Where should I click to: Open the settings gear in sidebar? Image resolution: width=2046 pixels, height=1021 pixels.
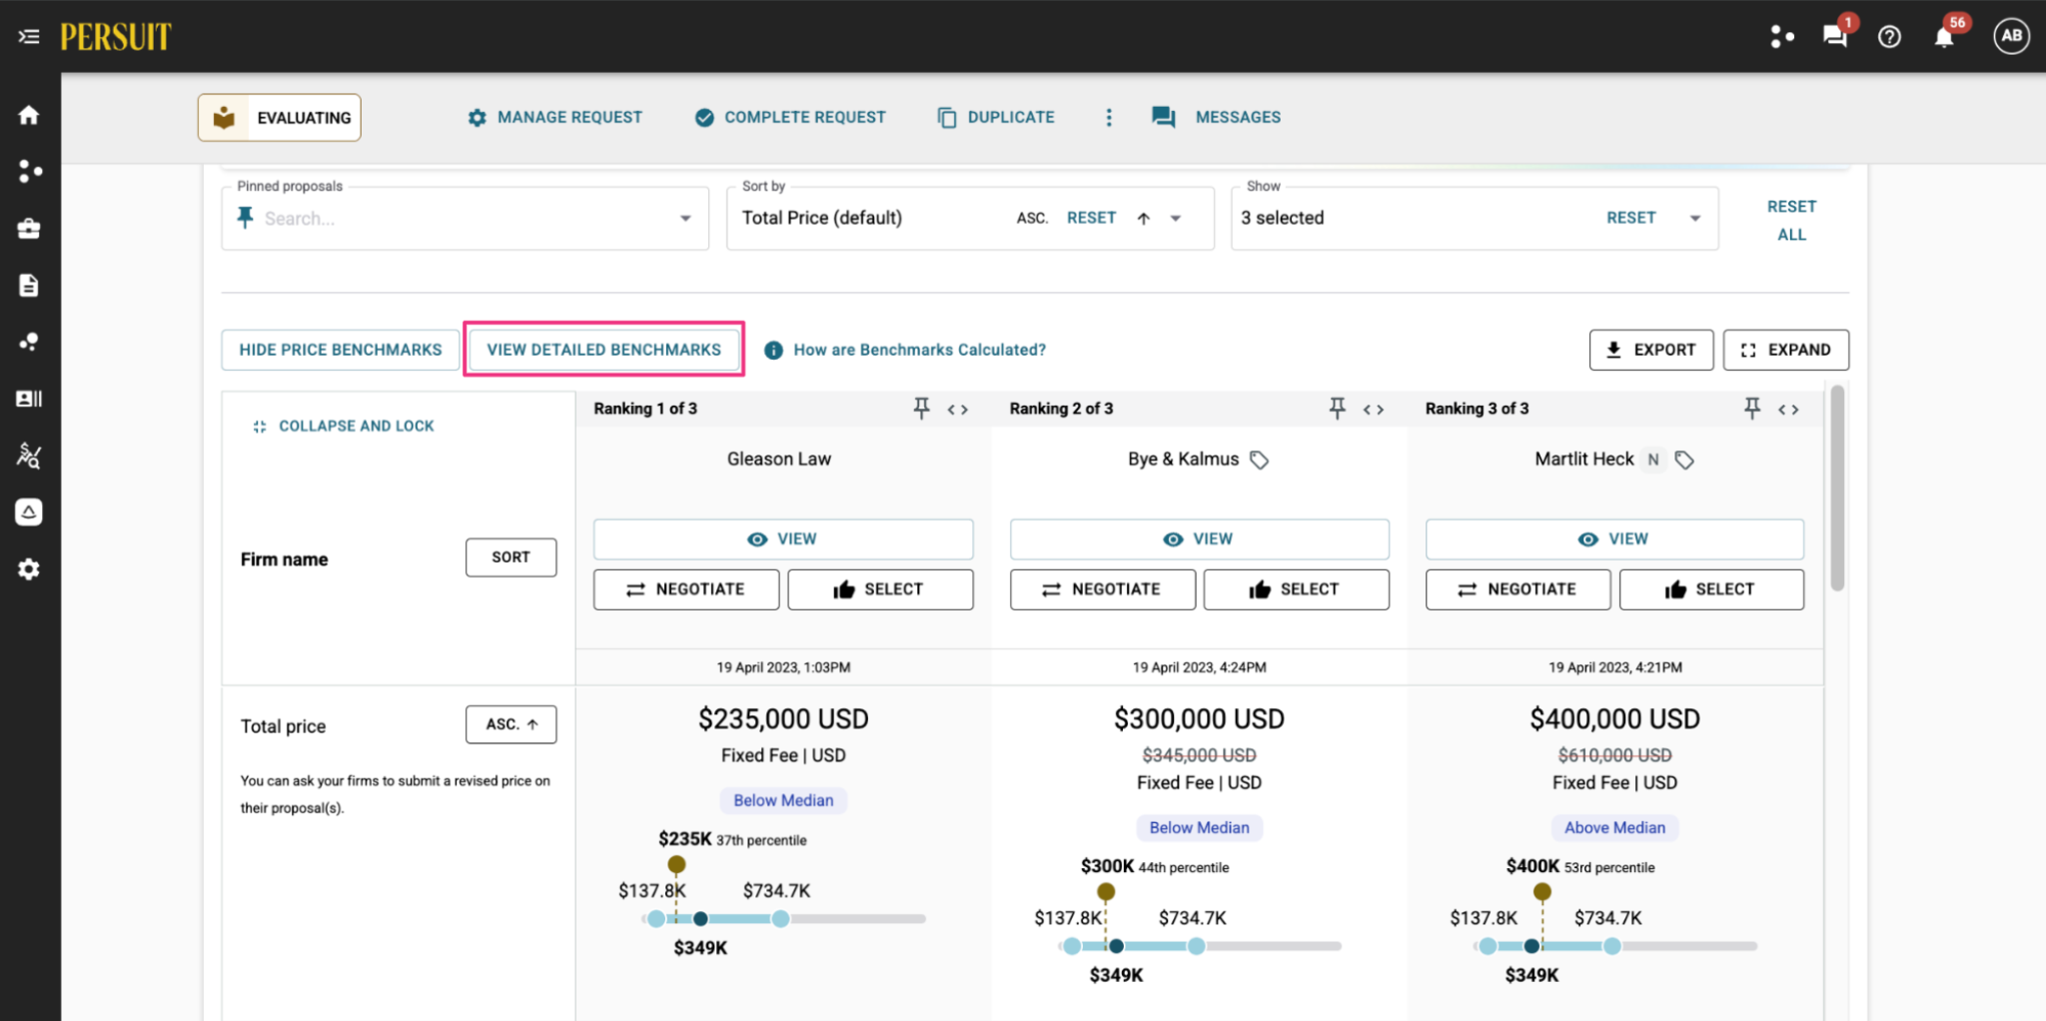coord(29,569)
